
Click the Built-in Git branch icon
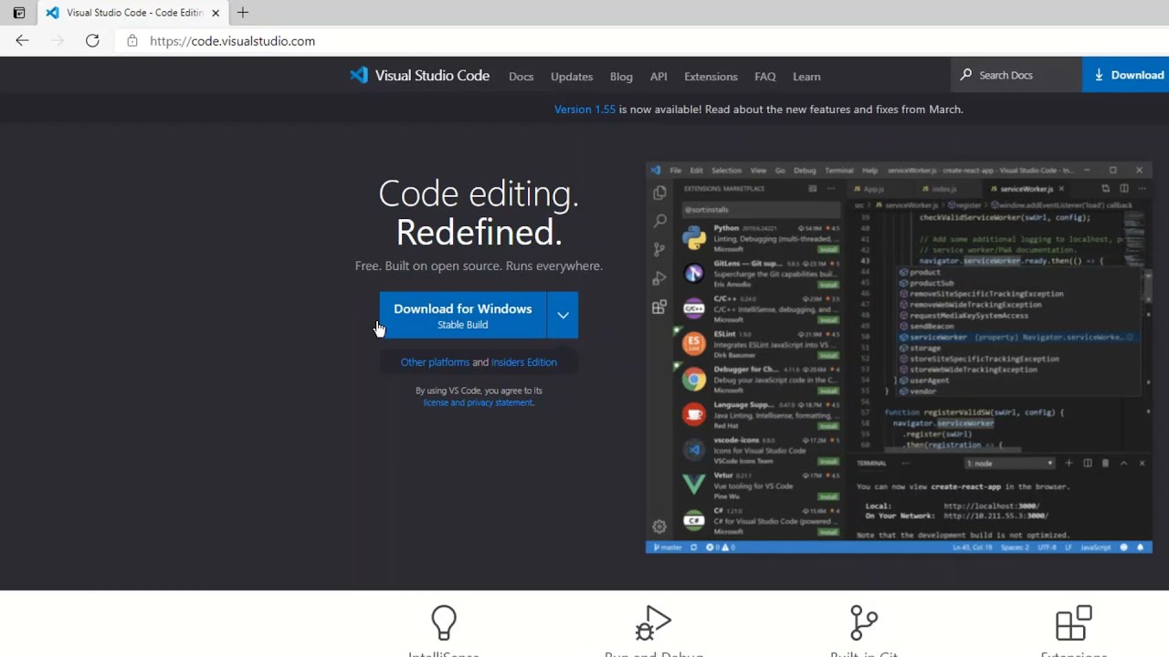[x=864, y=623]
